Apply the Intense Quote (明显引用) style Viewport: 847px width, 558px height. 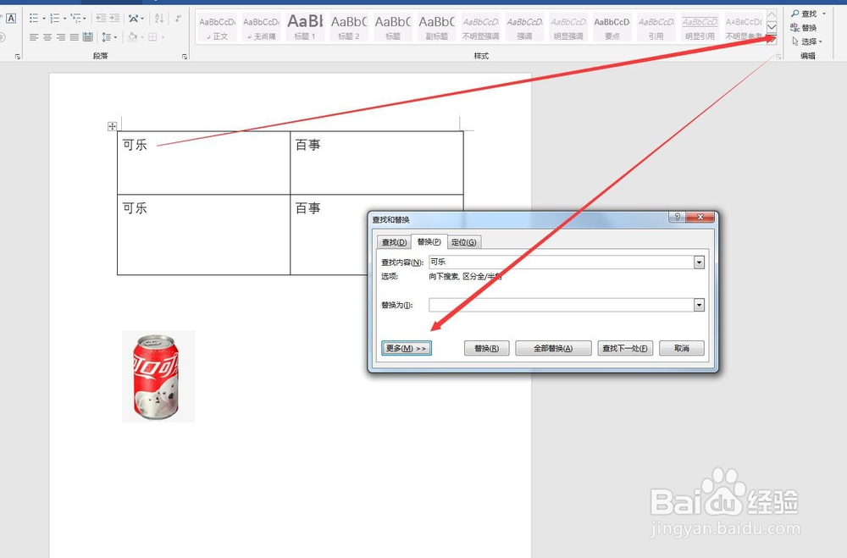coord(700,28)
